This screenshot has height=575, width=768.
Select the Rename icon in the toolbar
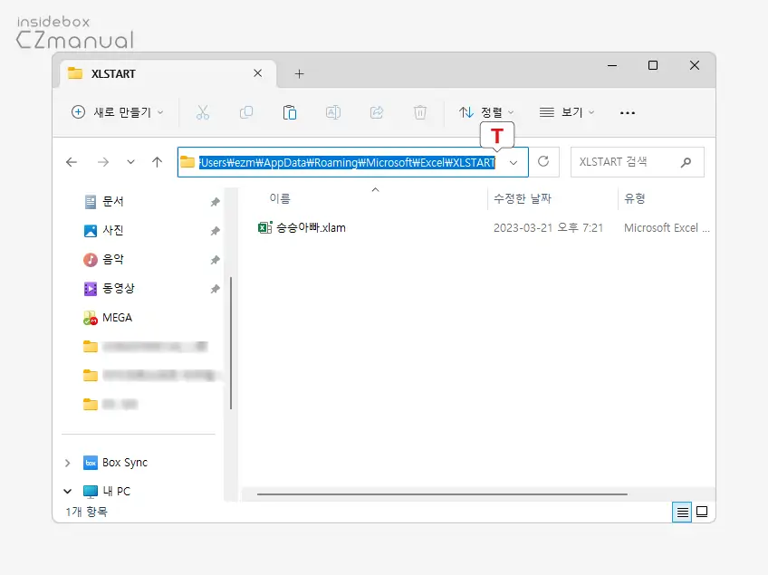333,112
